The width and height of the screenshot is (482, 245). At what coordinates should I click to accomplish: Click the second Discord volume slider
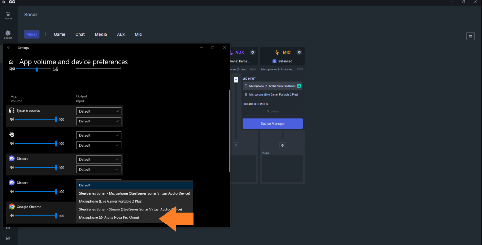pyautogui.click(x=36, y=192)
